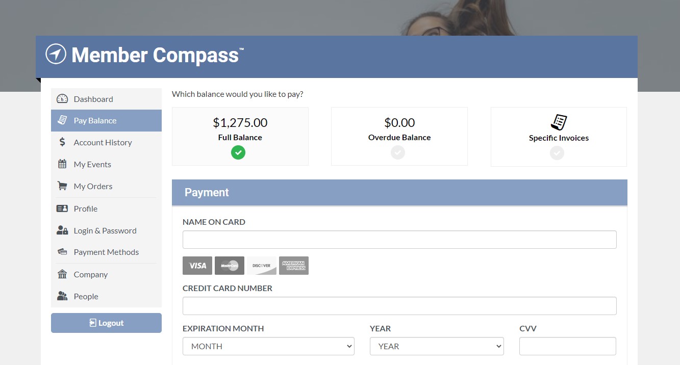Open the expiration YEAR dropdown
The width and height of the screenshot is (680, 365).
437,346
